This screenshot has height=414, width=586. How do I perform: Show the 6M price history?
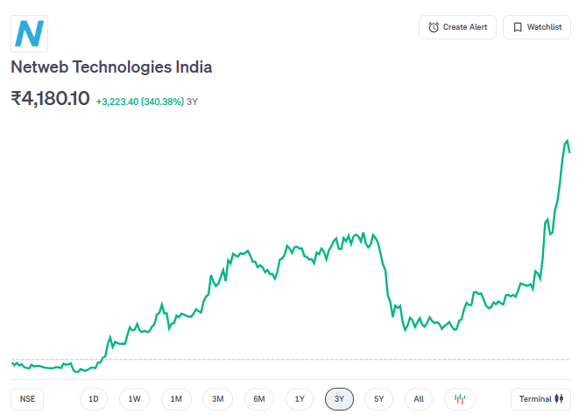259,399
